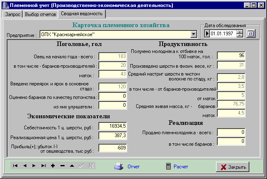Go to next record arrow
The width and height of the screenshot is (267, 179).
pyautogui.click(x=34, y=166)
